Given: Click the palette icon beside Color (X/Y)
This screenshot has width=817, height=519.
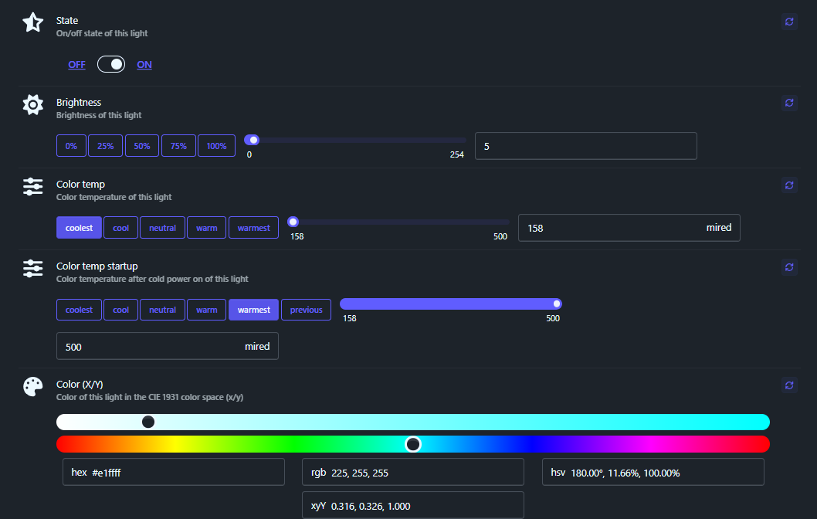Looking at the screenshot, I should (x=32, y=385).
